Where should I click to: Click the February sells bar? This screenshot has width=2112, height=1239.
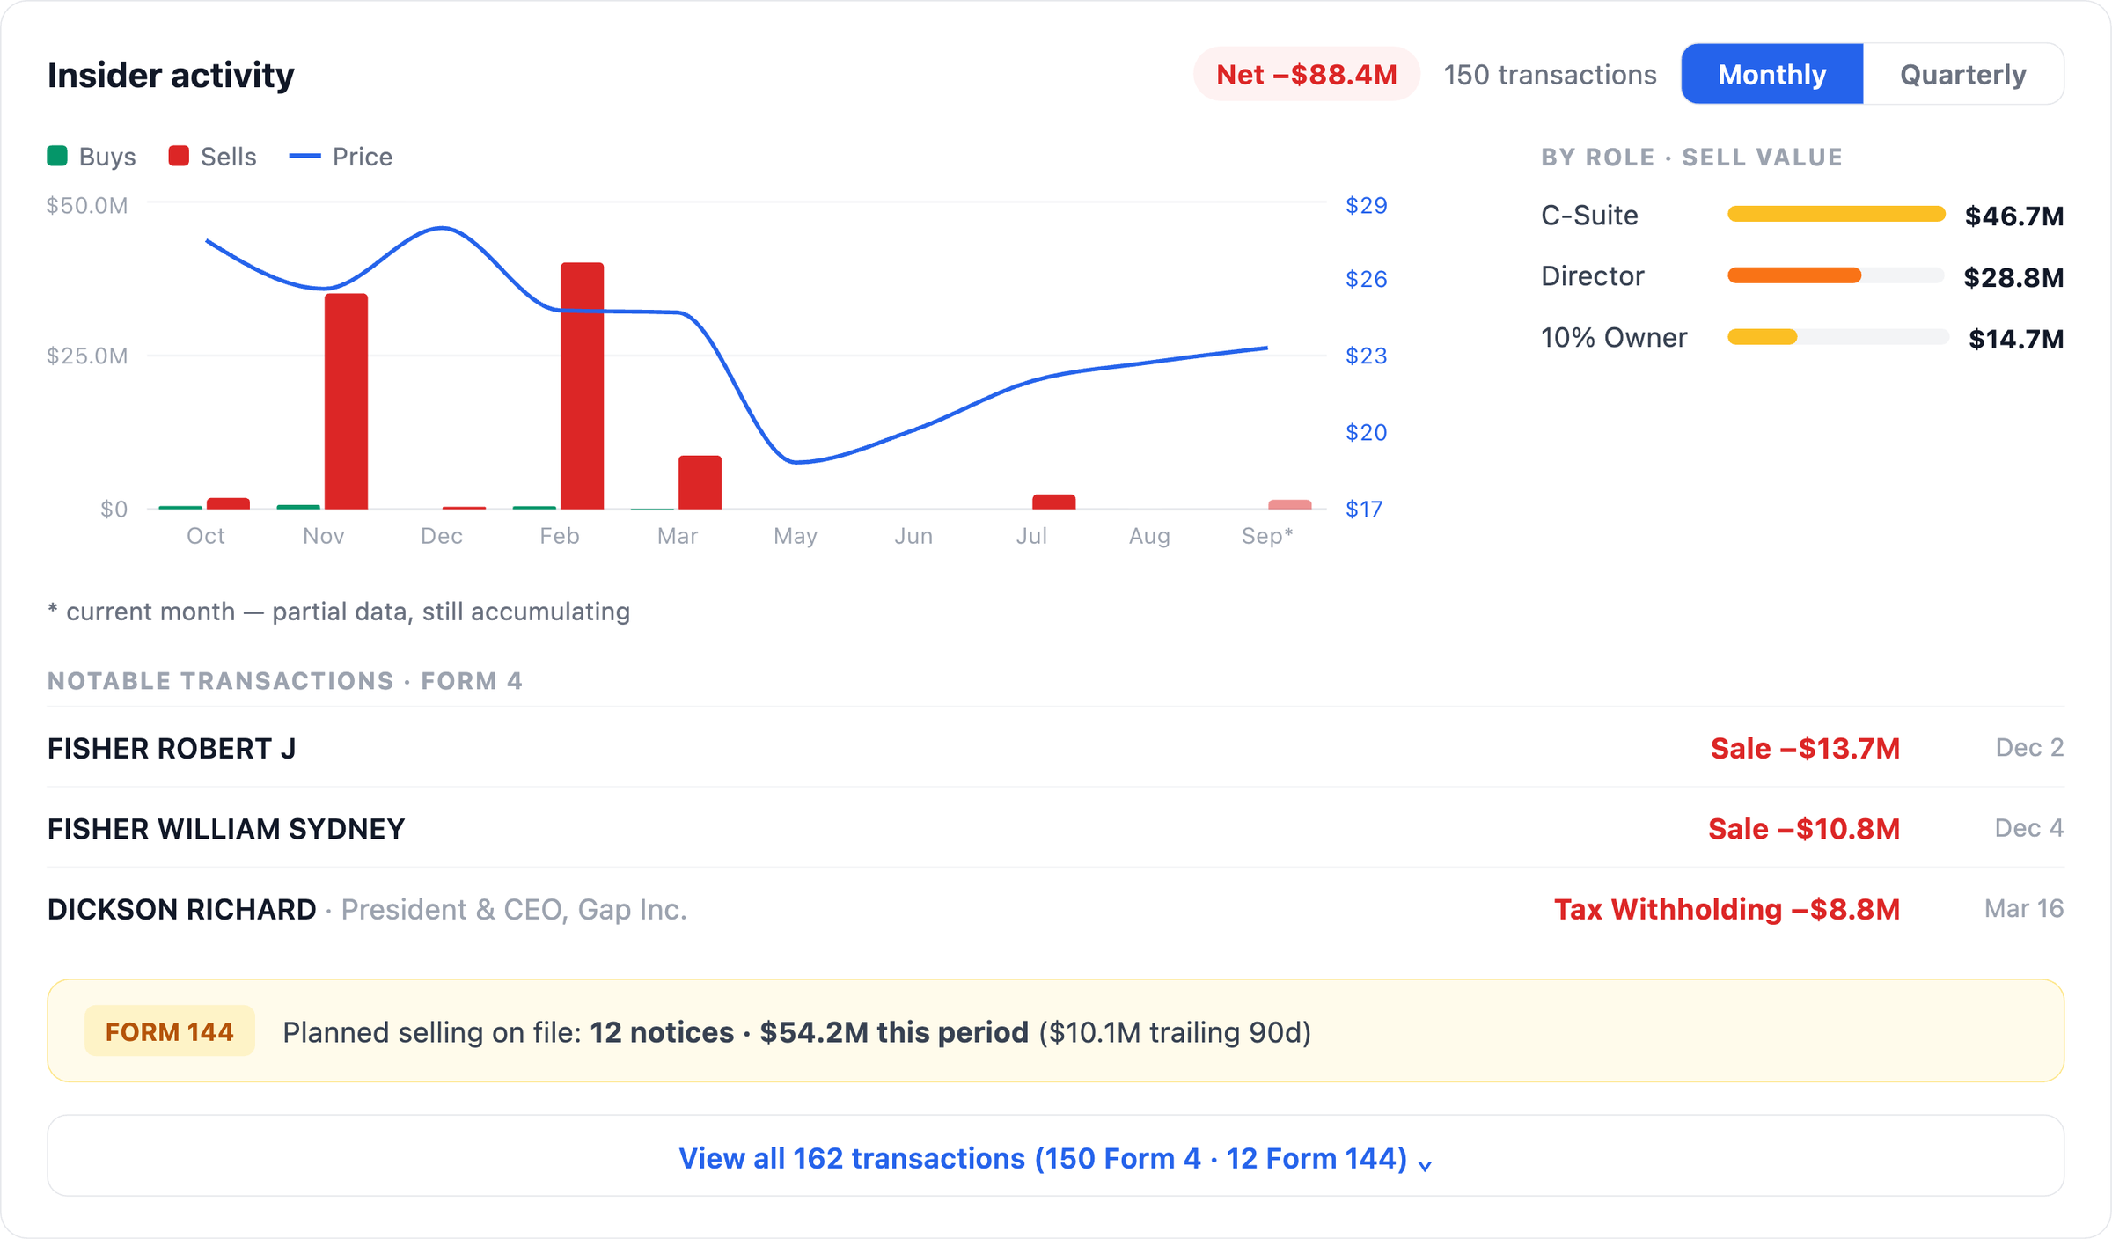[x=582, y=385]
